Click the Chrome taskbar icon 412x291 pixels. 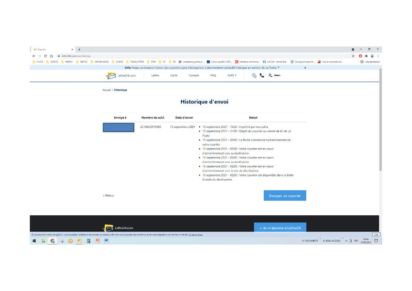tap(53, 241)
